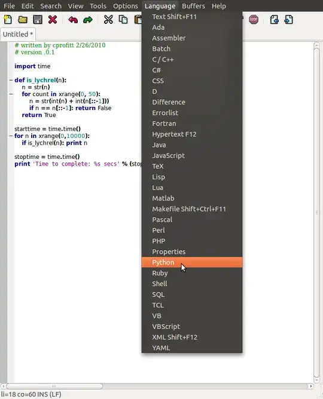Select VBScript language
The width and height of the screenshot is (323, 399).
coord(192,327)
